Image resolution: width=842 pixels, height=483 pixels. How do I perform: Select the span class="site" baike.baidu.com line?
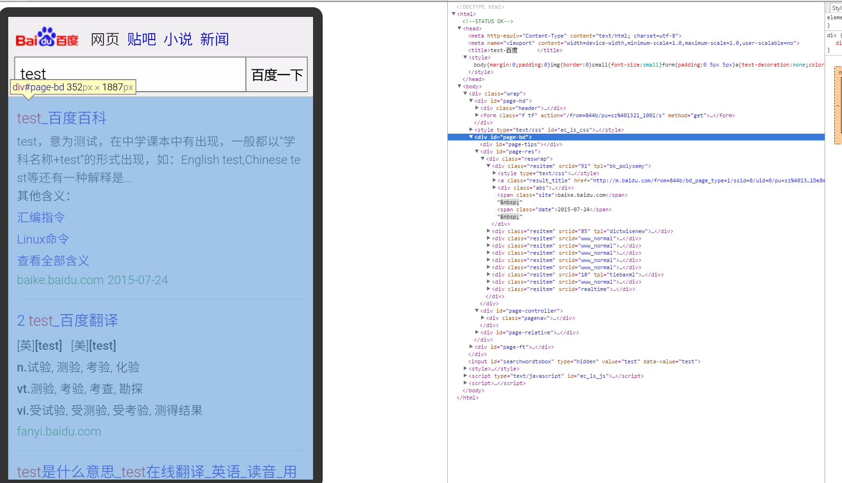click(562, 195)
